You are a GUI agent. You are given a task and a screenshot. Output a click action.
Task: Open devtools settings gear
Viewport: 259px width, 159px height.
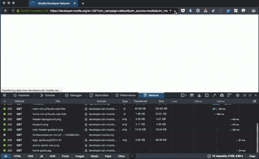pyautogui.click(x=238, y=95)
